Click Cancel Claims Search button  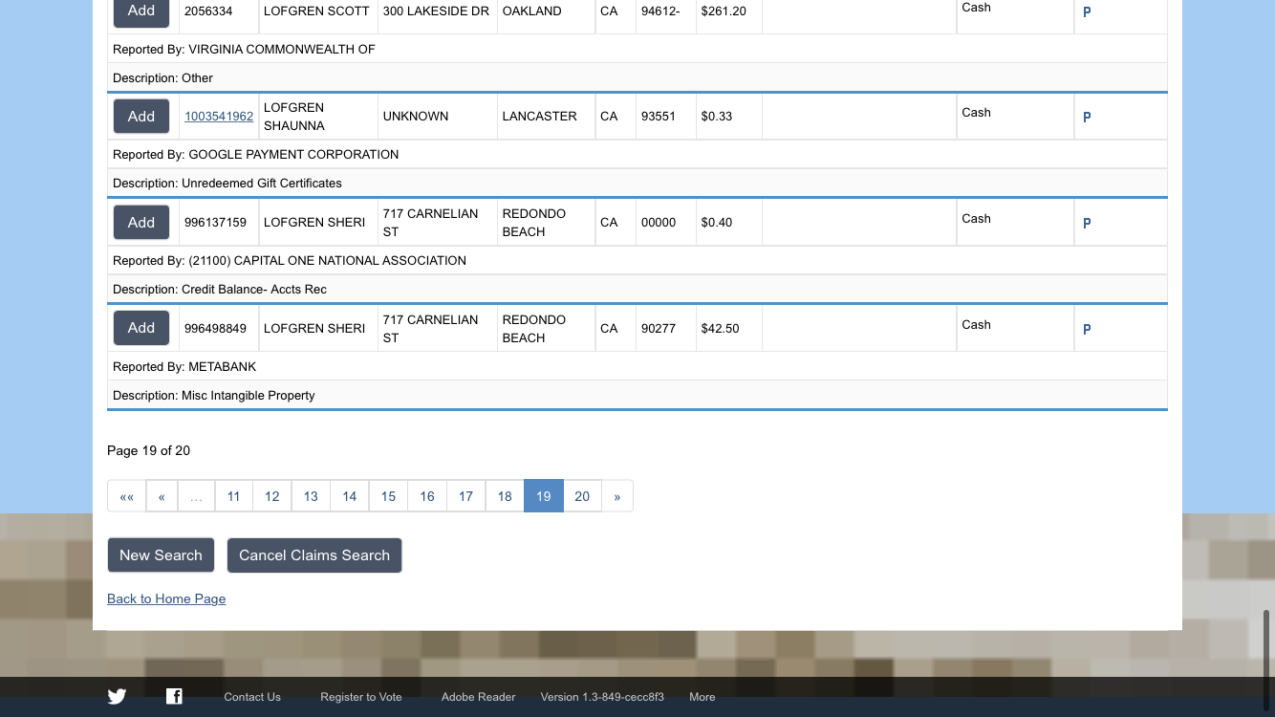pos(314,555)
